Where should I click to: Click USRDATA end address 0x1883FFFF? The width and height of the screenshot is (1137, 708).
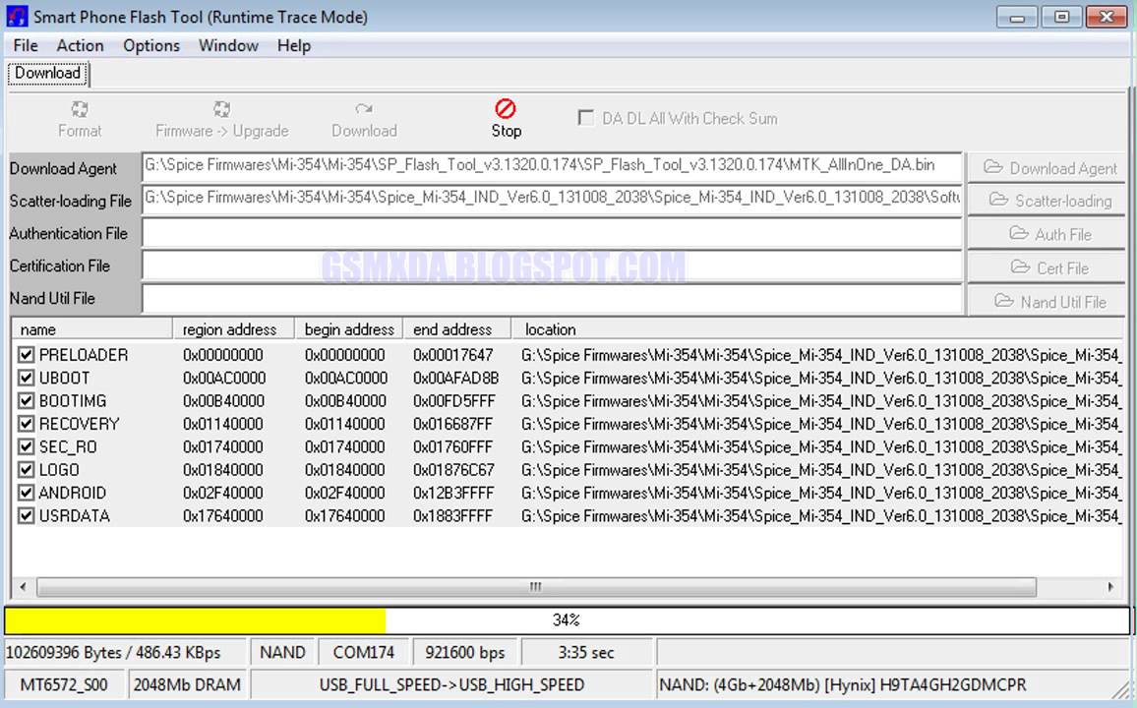tap(453, 516)
